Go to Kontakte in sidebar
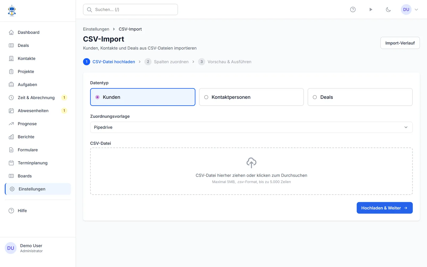This screenshot has height=267, width=427. pyautogui.click(x=38, y=58)
